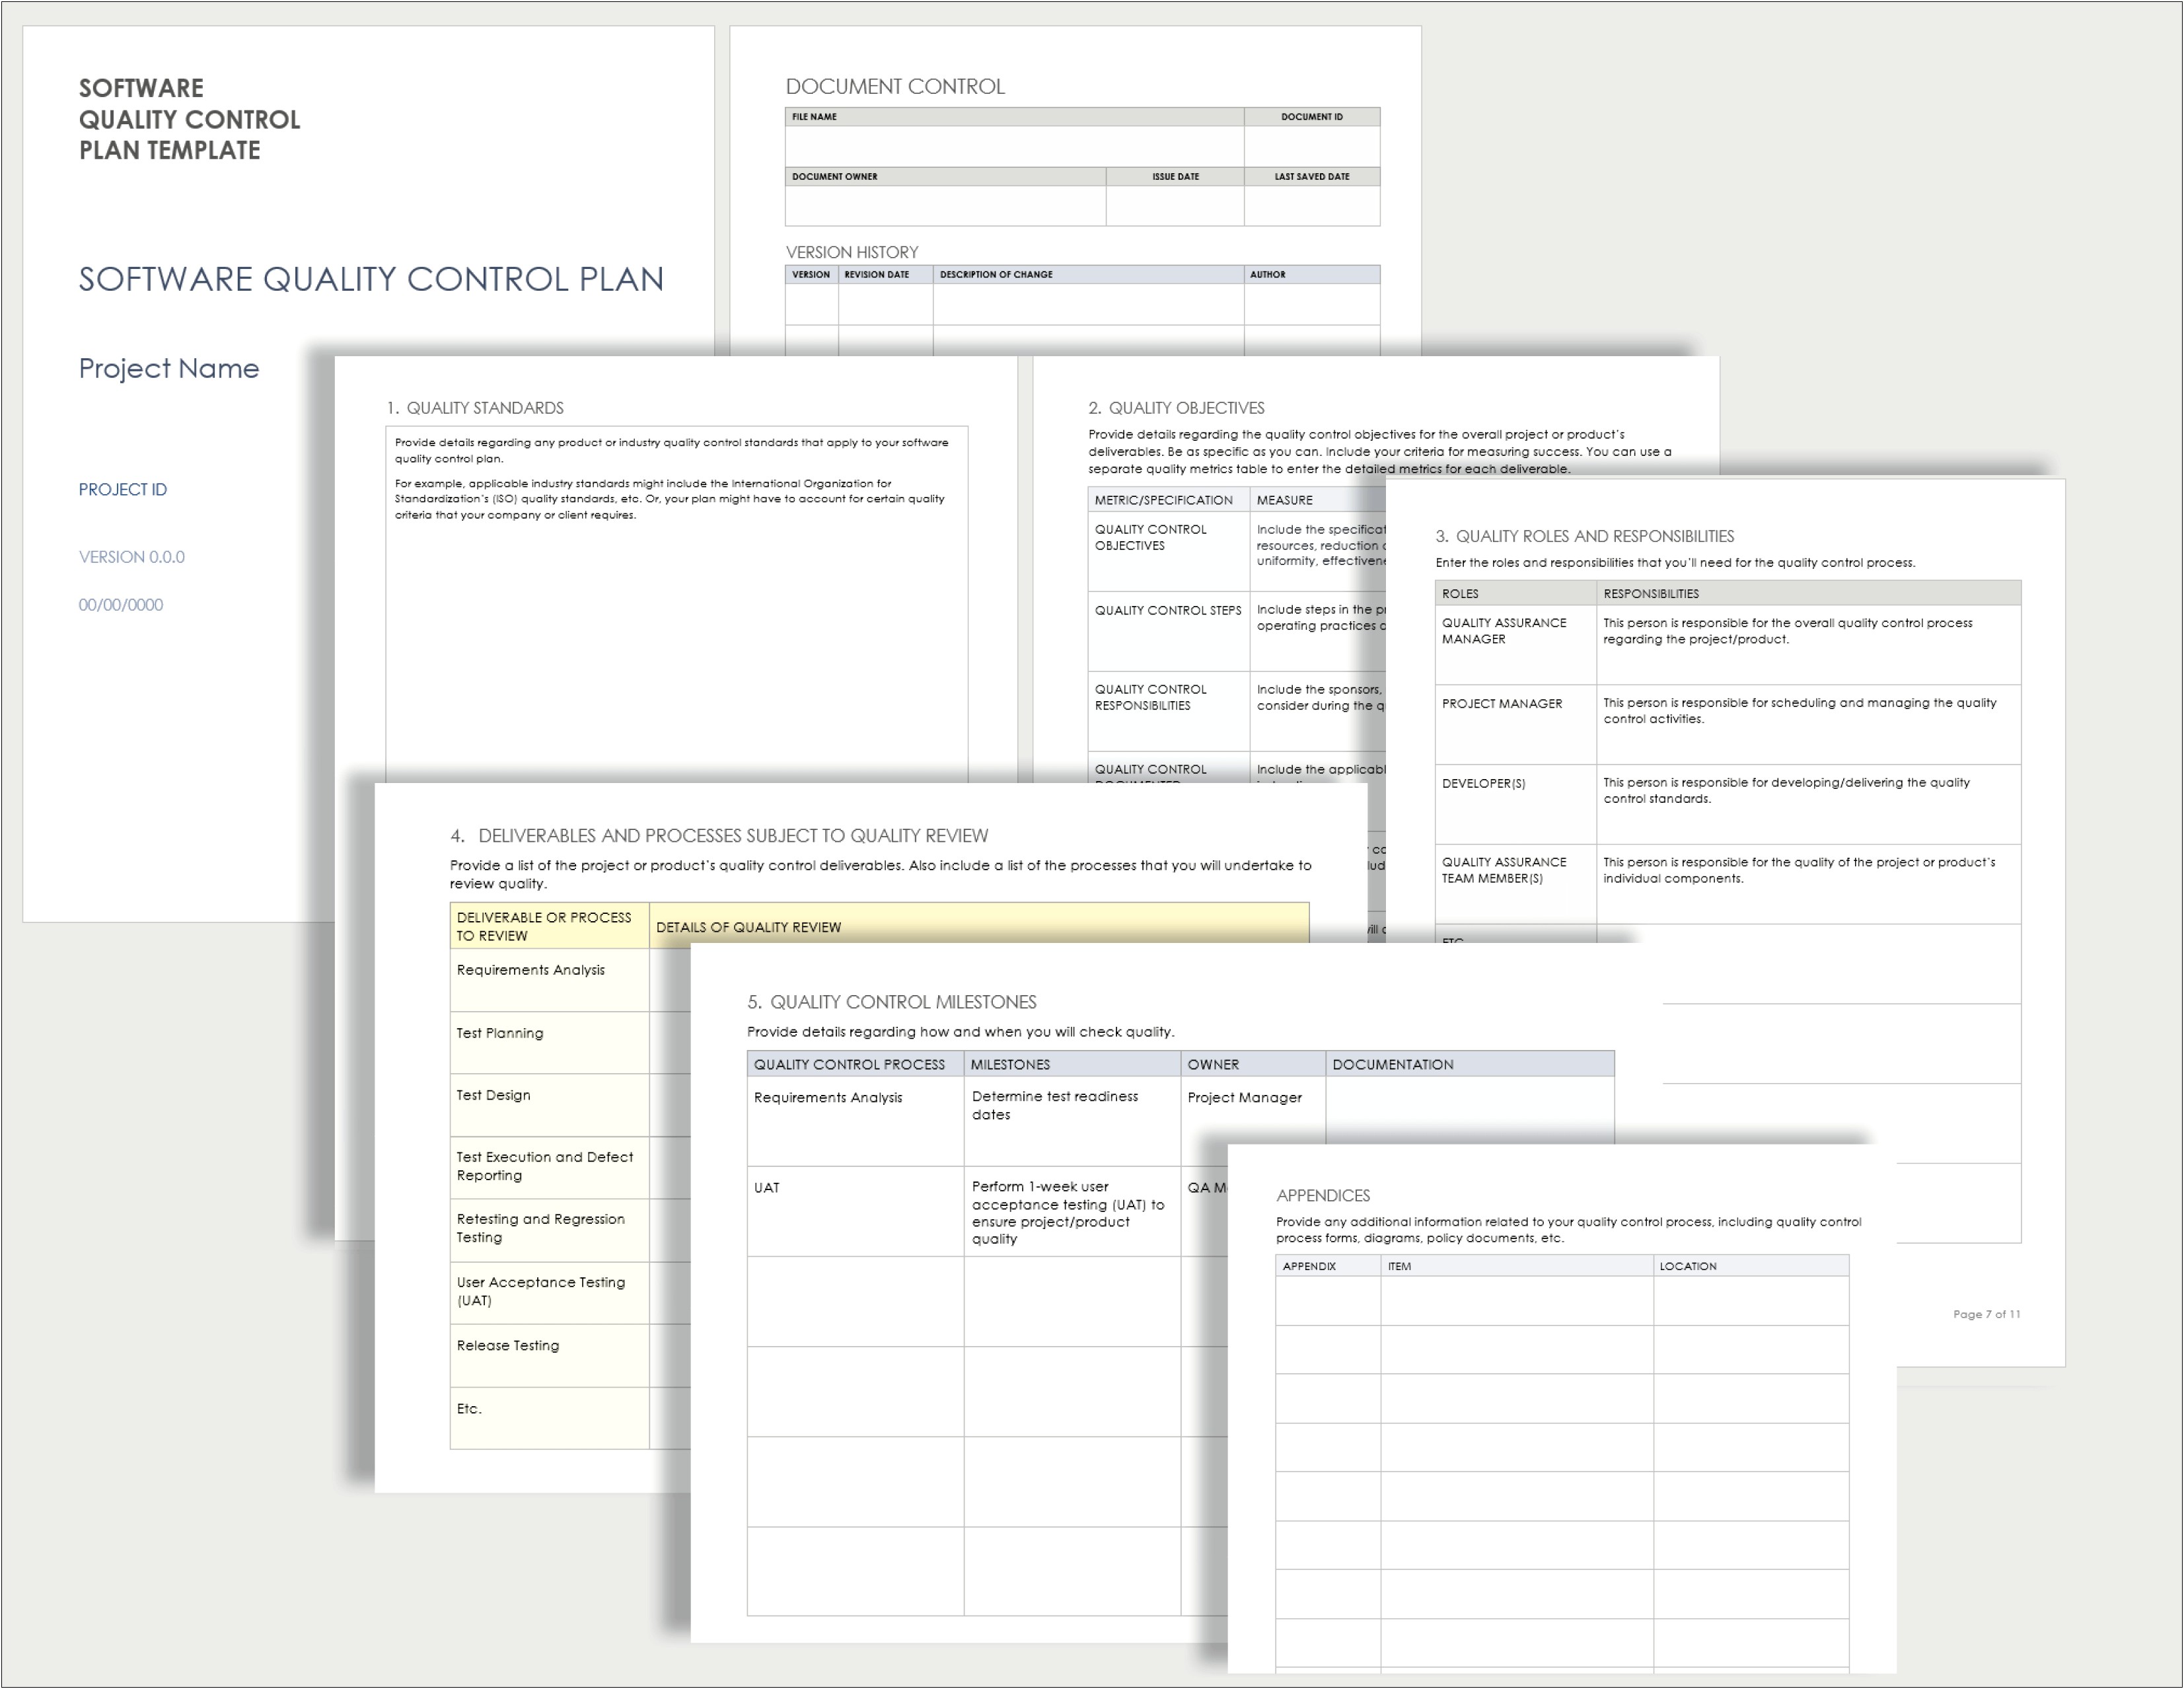The height and width of the screenshot is (1689, 2184).
Task: Click the 'DOCUMENTATION' column header
Action: point(1470,1064)
